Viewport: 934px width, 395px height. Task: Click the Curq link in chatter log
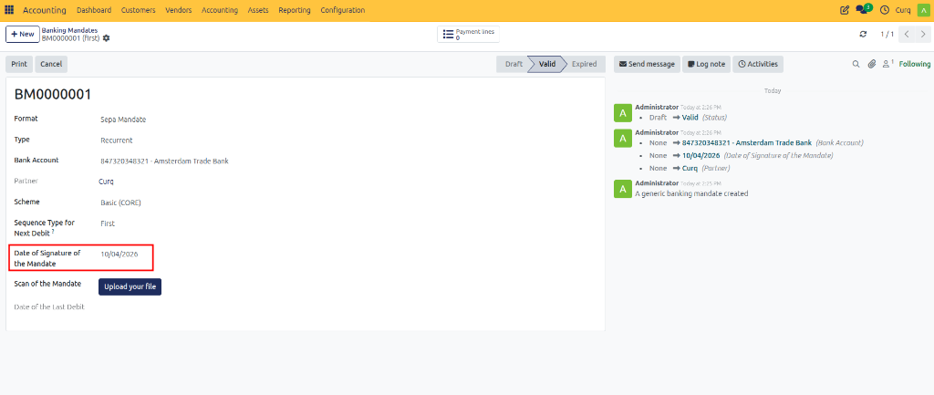coord(690,168)
